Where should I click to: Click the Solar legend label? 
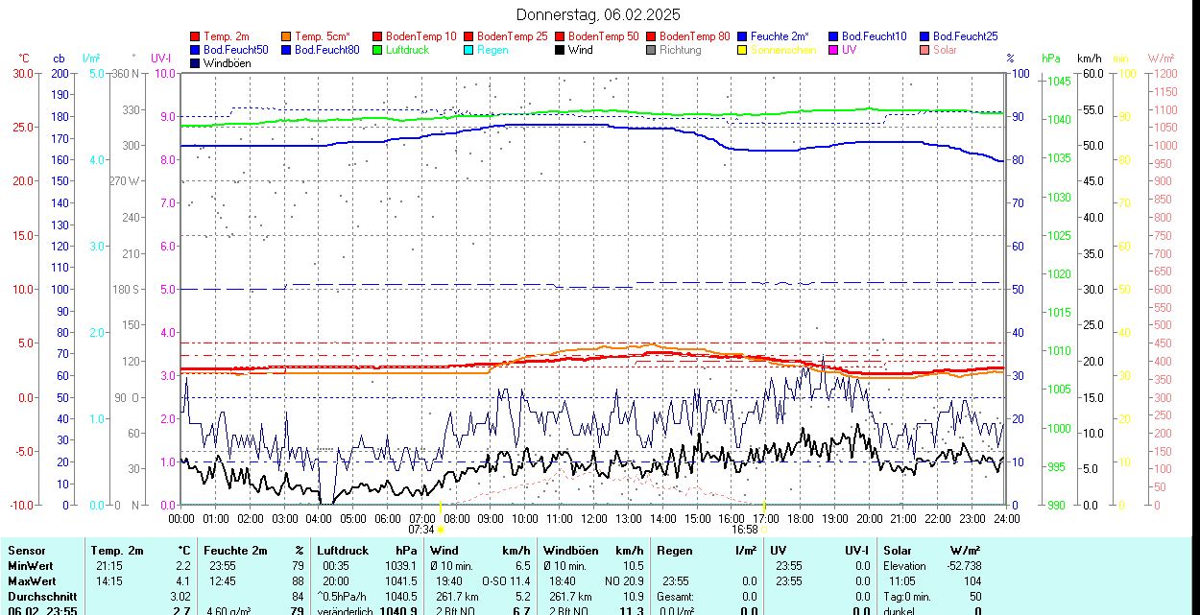pos(945,50)
